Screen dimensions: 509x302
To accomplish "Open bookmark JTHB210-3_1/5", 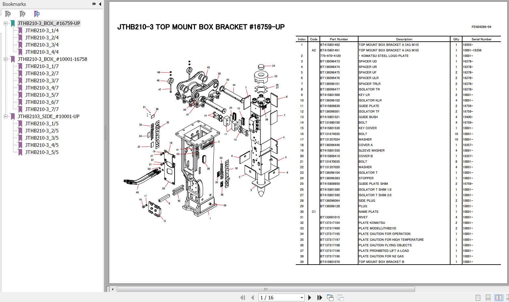I will pyautogui.click(x=42, y=124).
